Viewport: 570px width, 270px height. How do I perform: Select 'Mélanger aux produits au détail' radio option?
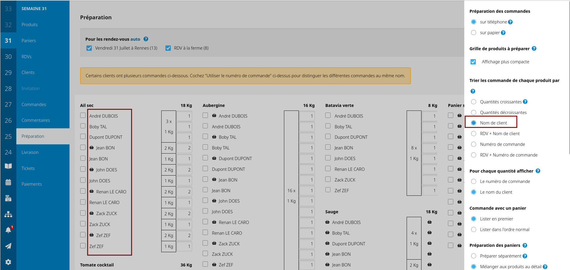tap(474, 267)
